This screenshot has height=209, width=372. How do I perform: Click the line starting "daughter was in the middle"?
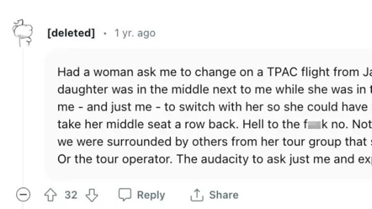coord(214,89)
